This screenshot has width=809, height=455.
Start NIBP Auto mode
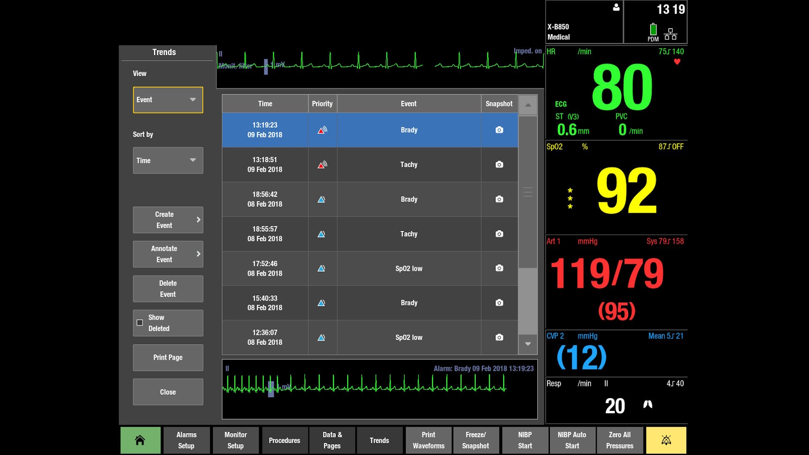(x=572, y=440)
